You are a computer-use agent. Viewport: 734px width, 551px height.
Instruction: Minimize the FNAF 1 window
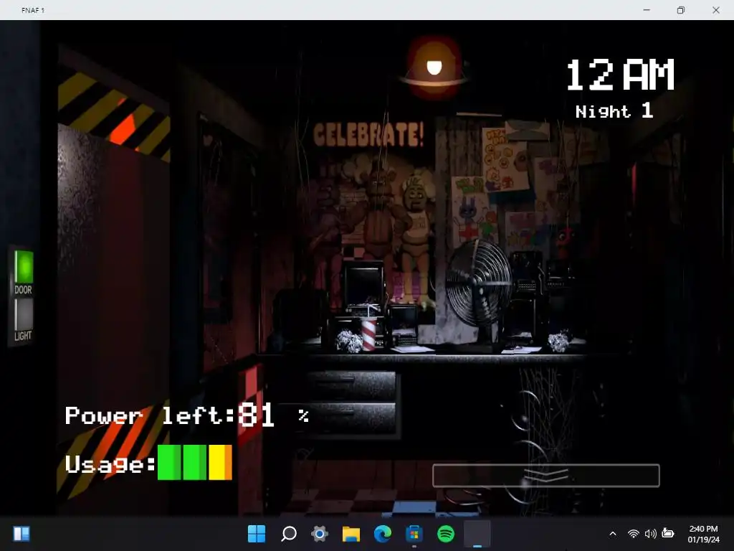click(x=647, y=10)
